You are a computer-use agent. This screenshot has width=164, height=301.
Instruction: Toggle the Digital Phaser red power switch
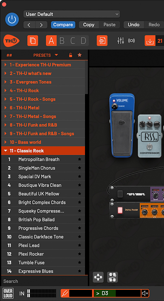pyautogui.click(x=120, y=210)
